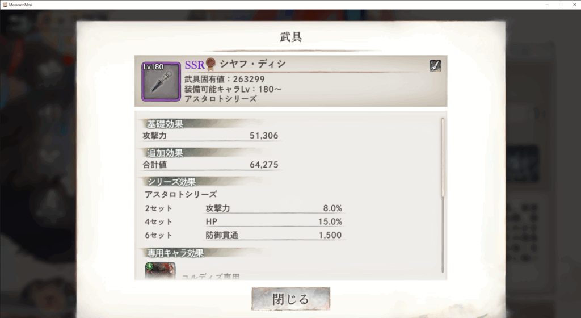Click the 6セット 防御貫通 1,500 row

point(243,235)
